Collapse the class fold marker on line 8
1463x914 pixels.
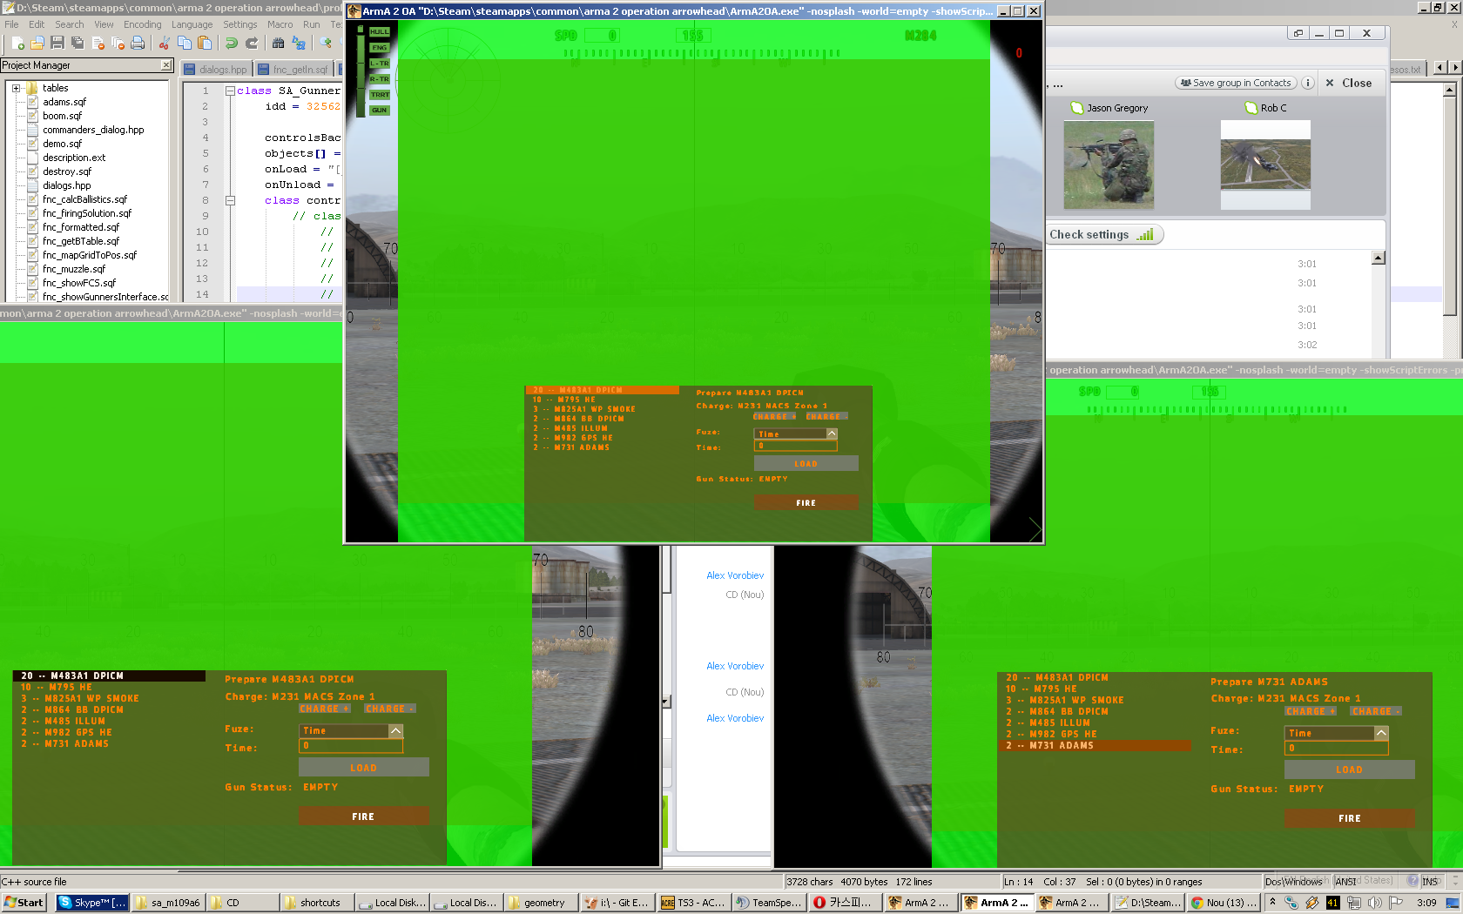tap(230, 200)
